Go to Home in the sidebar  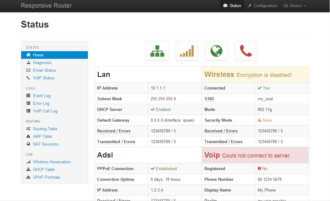(x=38, y=55)
